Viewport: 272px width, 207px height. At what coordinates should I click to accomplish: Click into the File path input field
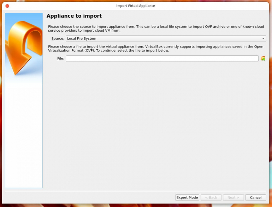coord(162,58)
